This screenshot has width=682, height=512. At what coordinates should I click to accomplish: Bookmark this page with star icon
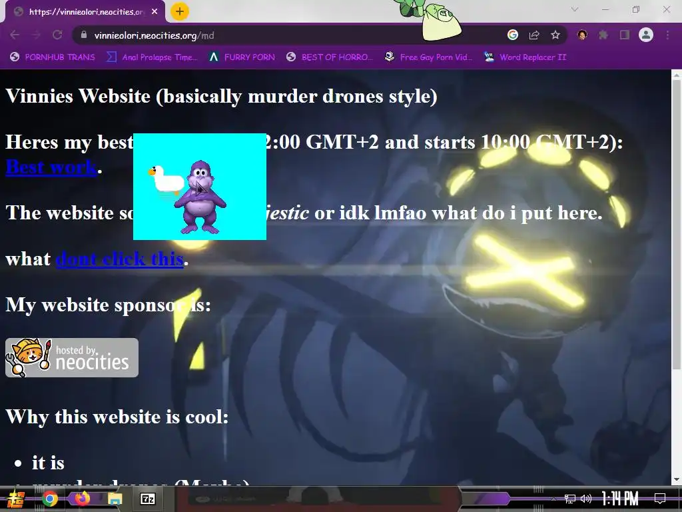[555, 35]
